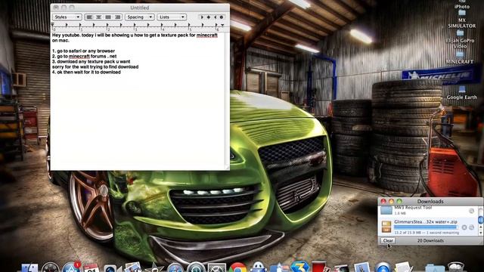This screenshot has width=484, height=272.
Task: Open Finder from the dock
Action: (x=29, y=267)
